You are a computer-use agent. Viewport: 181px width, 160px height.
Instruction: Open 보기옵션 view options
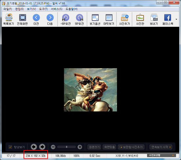click(x=95, y=19)
